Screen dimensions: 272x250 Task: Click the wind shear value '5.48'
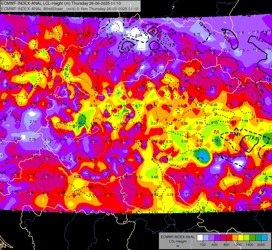[x=23, y=32]
